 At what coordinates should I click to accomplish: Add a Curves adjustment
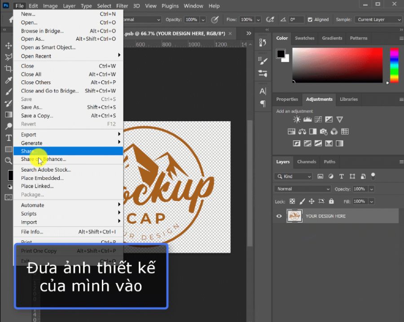click(x=318, y=119)
